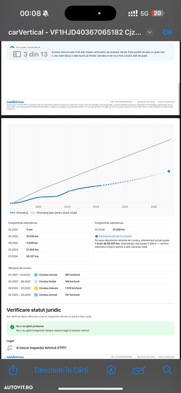Tap the form fill signature icon
This screenshot has height=393, width=181.
coord(139,370)
